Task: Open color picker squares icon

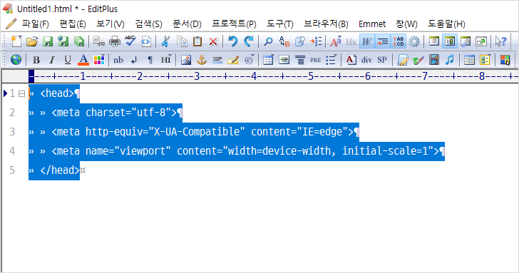Action: 505,60
